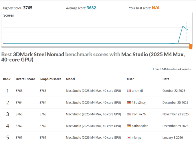Screen dimensions: 196x143
Task: Click the Graphics score column header
Action: pyautogui.click(x=50, y=79)
